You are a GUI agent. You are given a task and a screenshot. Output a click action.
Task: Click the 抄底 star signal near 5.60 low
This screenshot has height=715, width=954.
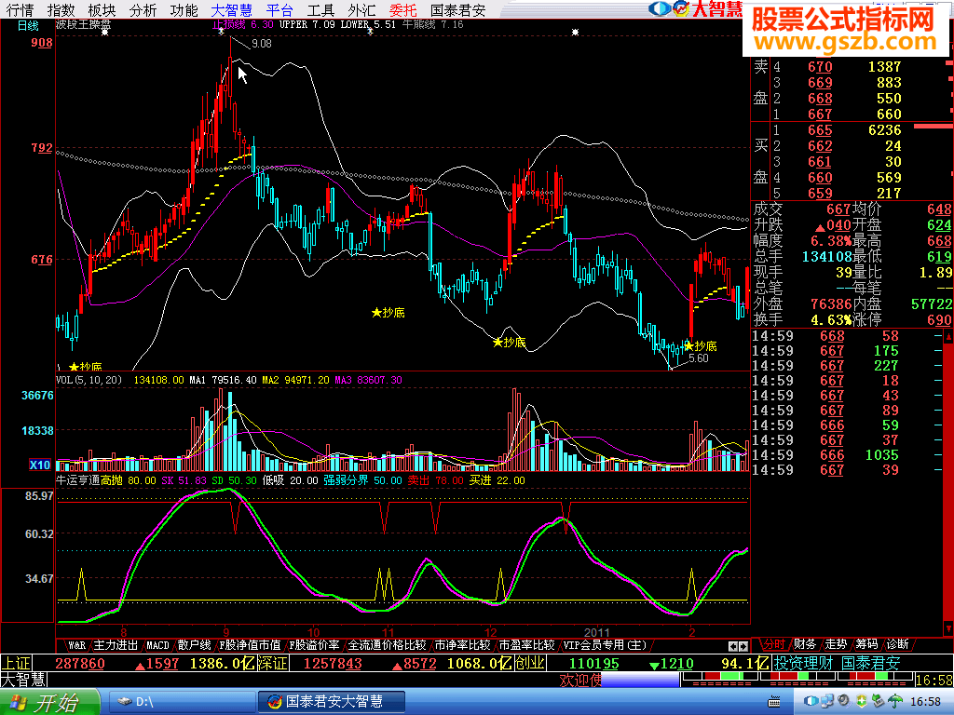701,346
